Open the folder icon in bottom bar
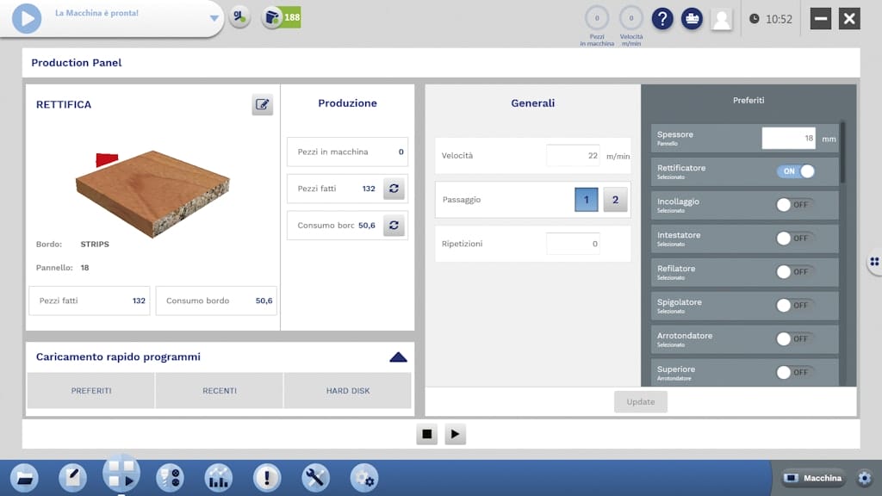Viewport: 882px width, 496px height. pyautogui.click(x=23, y=478)
